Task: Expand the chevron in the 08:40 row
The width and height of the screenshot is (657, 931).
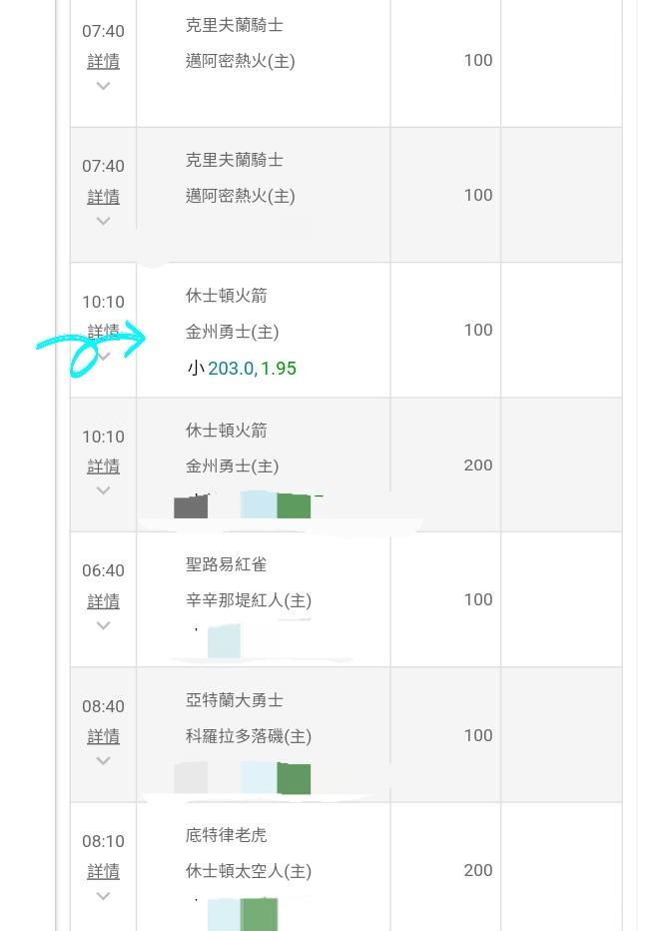Action: [103, 760]
